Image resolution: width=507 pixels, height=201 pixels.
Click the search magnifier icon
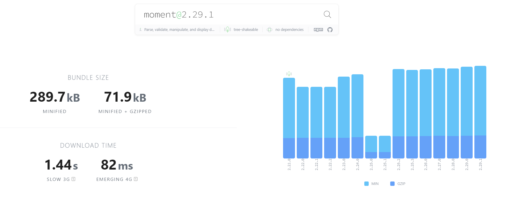[x=327, y=14]
